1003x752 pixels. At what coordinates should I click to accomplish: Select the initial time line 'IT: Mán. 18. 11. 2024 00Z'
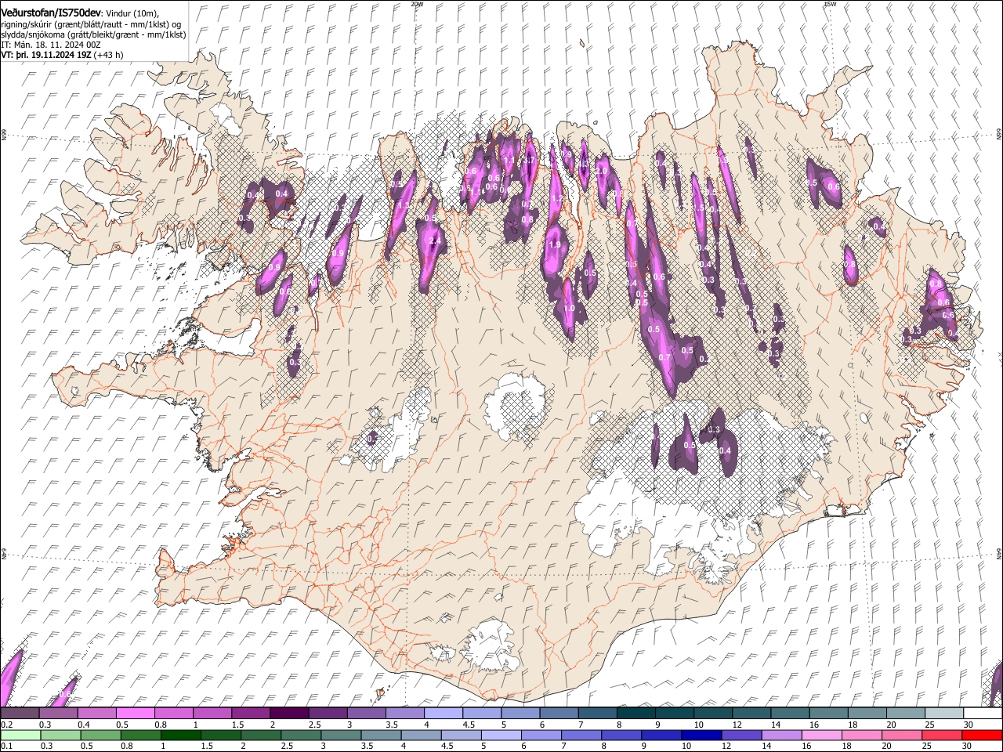(51, 45)
